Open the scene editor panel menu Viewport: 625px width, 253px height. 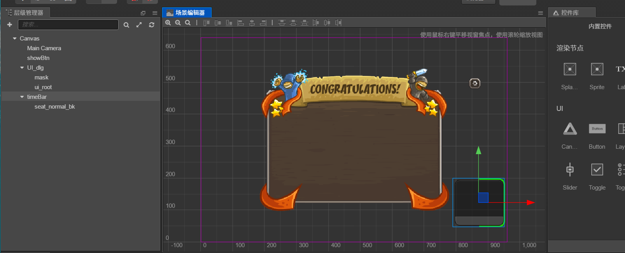(541, 13)
